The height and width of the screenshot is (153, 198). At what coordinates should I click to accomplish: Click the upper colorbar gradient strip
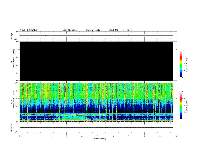[x=181, y=64]
